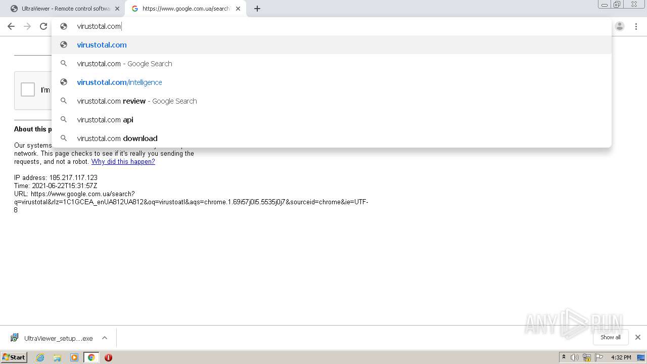The width and height of the screenshot is (647, 364).
Task: Choose 'virustotal.com download' suggestion
Action: coord(331,139)
